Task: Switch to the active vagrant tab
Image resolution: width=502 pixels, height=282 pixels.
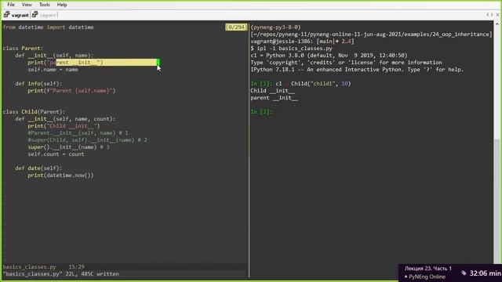Action: (x=20, y=15)
